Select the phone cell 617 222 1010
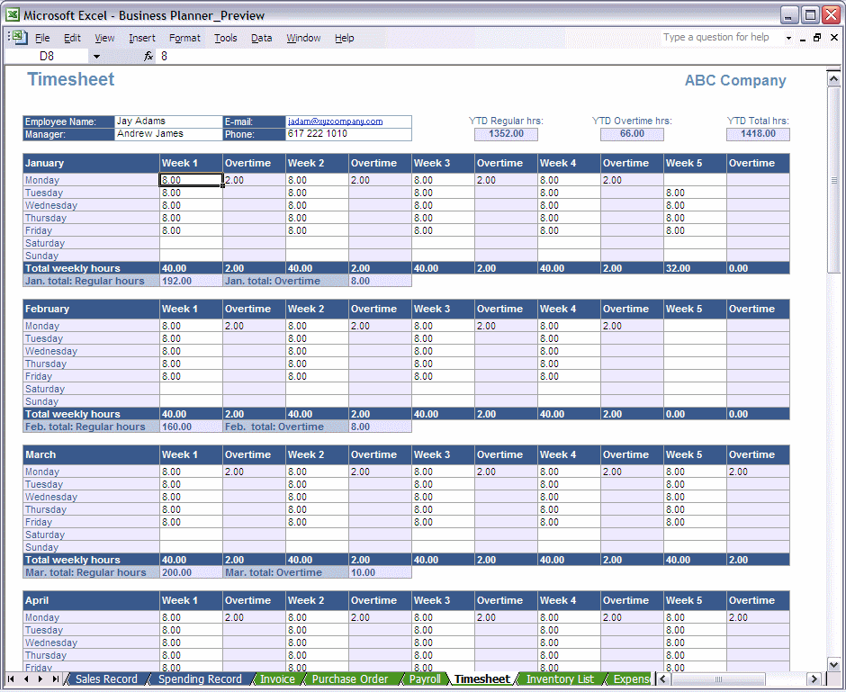846x692 pixels. (348, 134)
